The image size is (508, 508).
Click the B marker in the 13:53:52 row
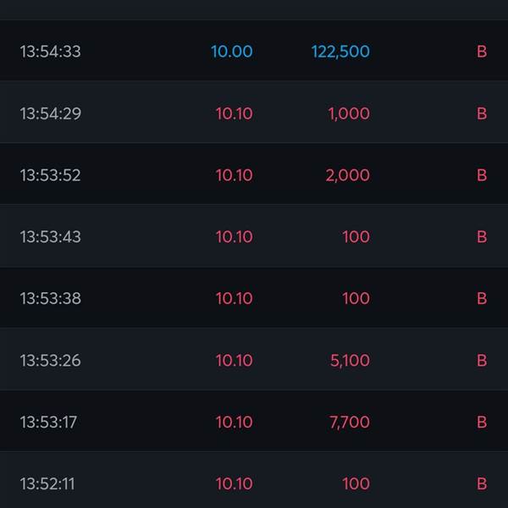[x=482, y=175]
